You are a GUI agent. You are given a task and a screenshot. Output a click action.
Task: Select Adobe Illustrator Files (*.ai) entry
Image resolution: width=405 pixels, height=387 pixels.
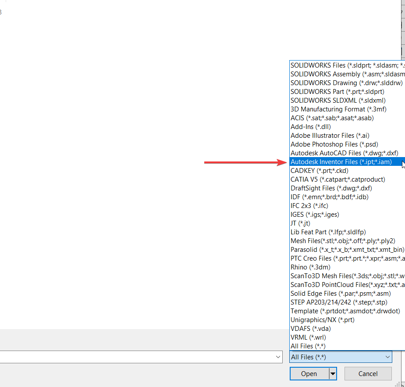point(330,136)
